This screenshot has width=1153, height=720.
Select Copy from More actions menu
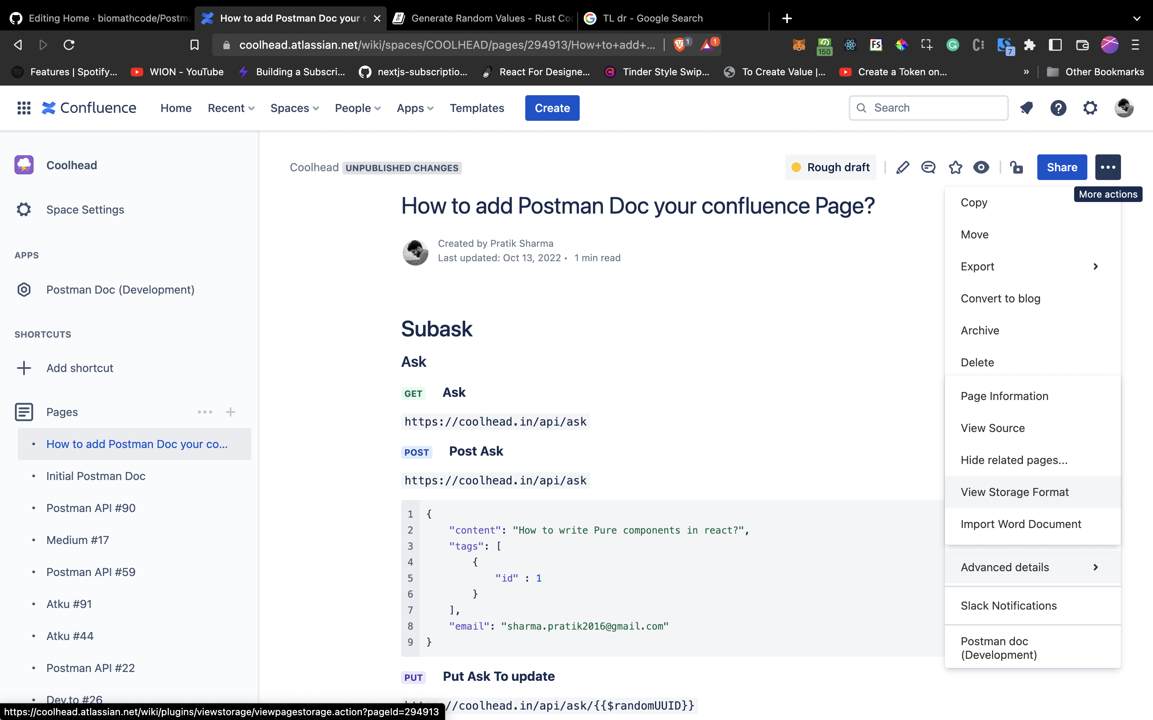pyautogui.click(x=1032, y=202)
